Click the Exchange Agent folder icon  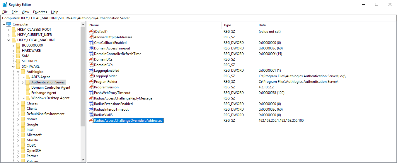[x=28, y=93]
